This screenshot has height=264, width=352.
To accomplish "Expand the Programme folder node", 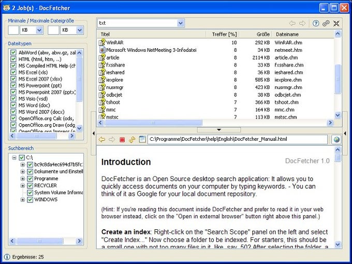I will pos(22,179).
